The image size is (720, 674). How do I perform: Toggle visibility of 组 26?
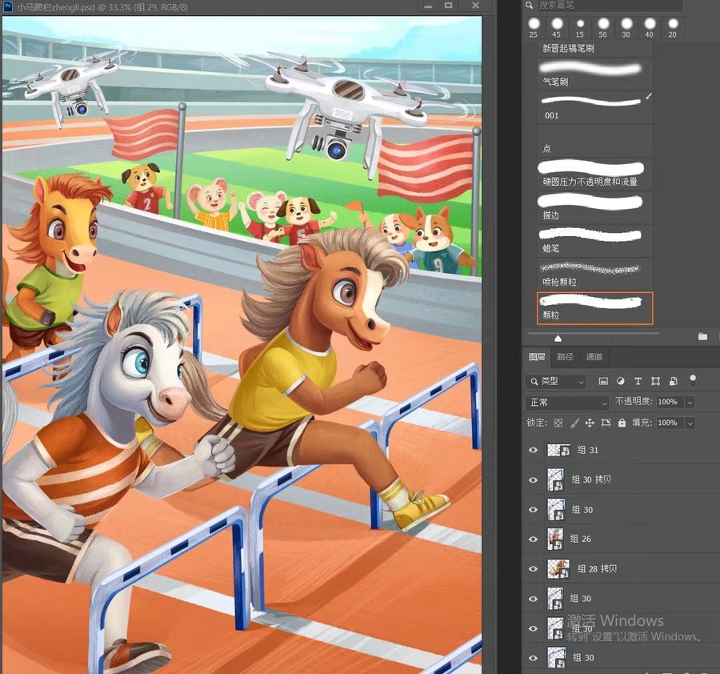coord(533,539)
